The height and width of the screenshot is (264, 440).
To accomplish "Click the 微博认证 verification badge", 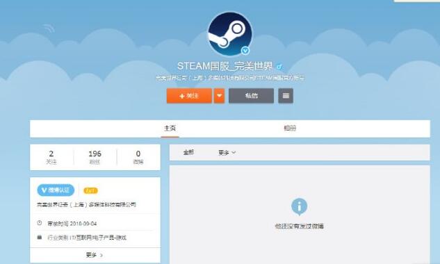I will point(56,190).
